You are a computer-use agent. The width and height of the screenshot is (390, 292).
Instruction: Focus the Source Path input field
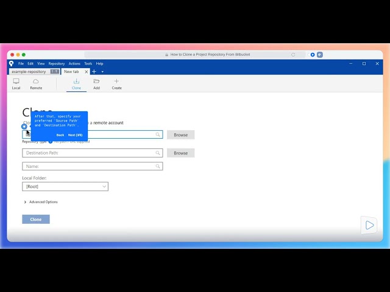[x=93, y=134]
